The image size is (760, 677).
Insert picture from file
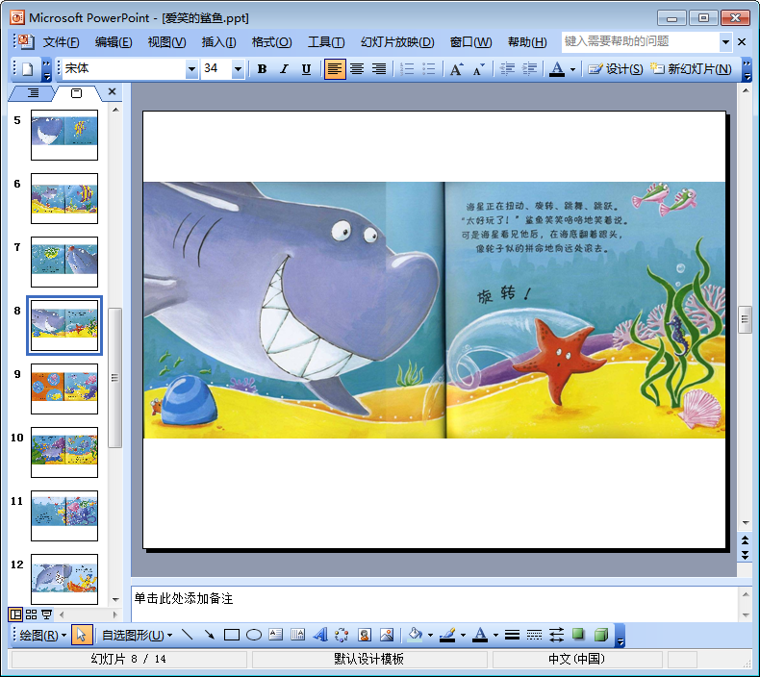(387, 635)
